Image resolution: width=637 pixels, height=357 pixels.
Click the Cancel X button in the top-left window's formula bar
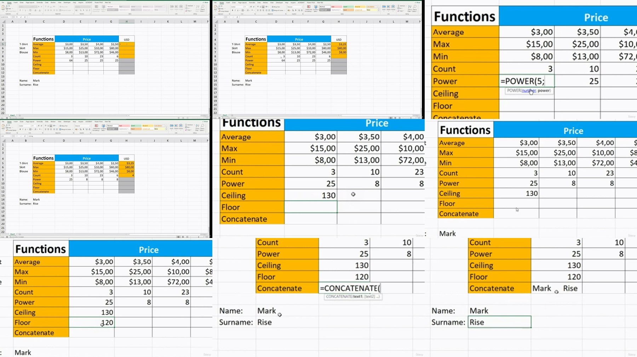17,17
